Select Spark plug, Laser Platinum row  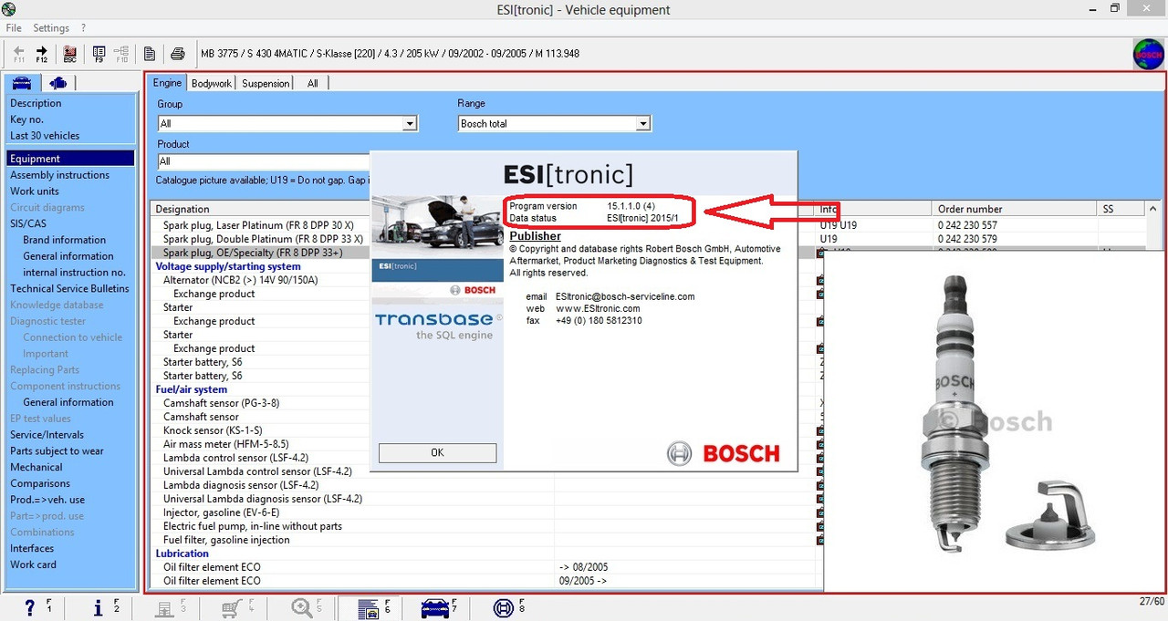[x=258, y=225]
